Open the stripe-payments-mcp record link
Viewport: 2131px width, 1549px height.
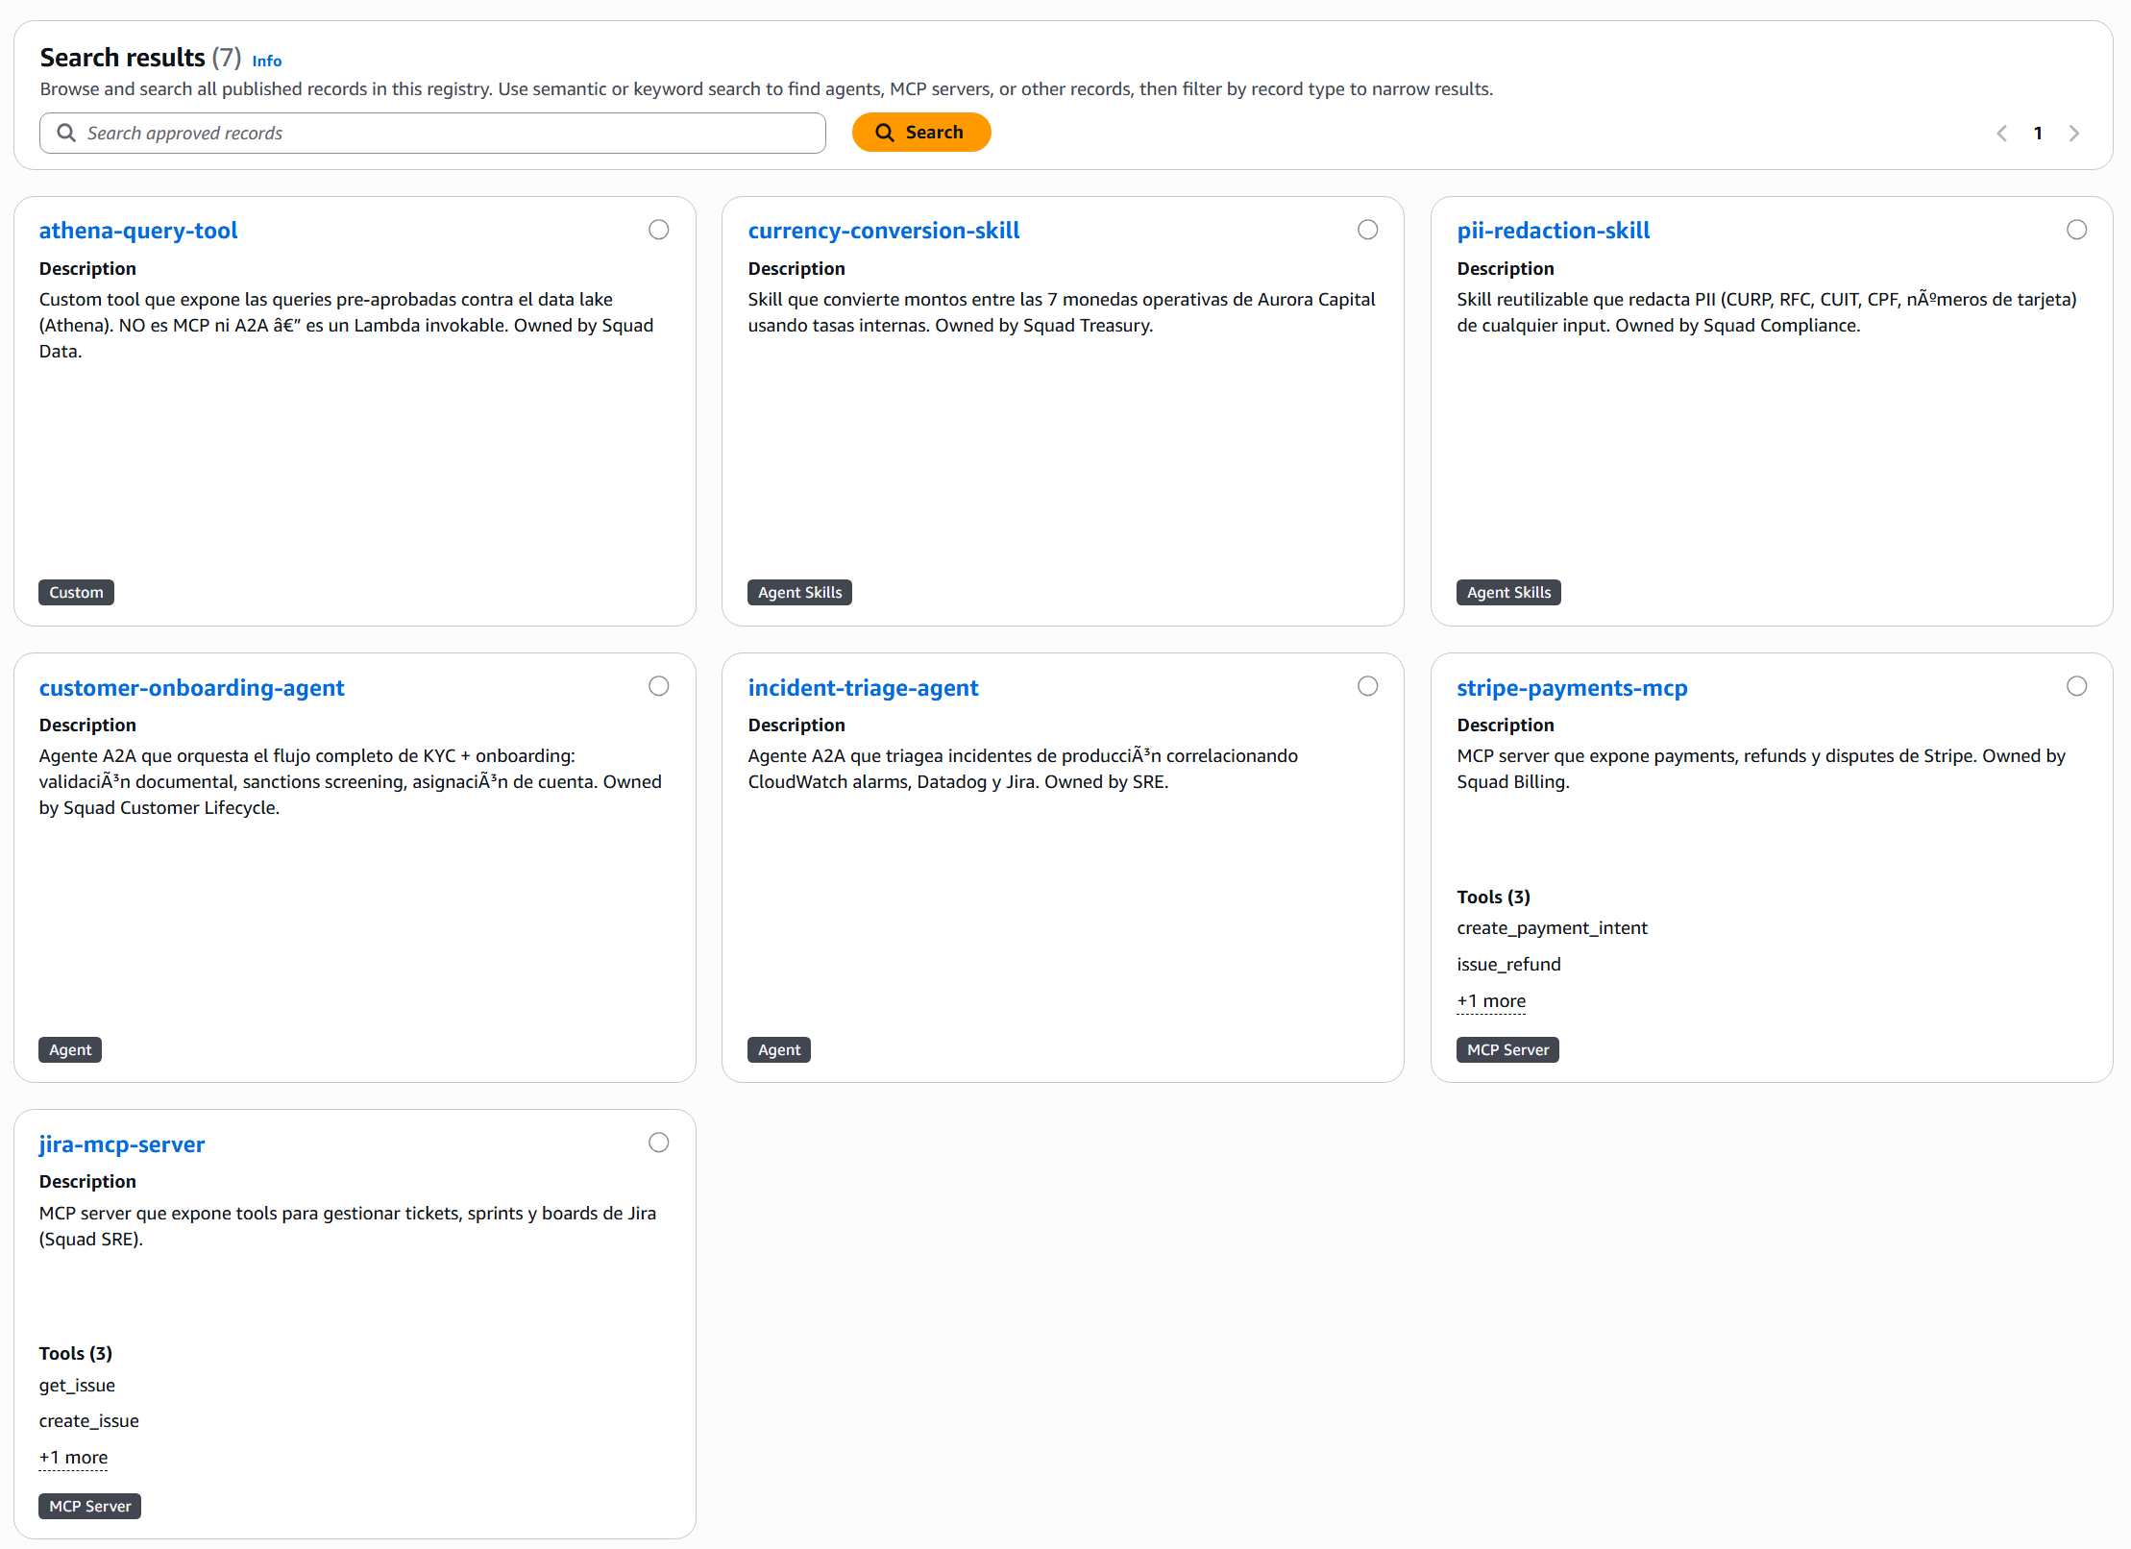(1571, 688)
